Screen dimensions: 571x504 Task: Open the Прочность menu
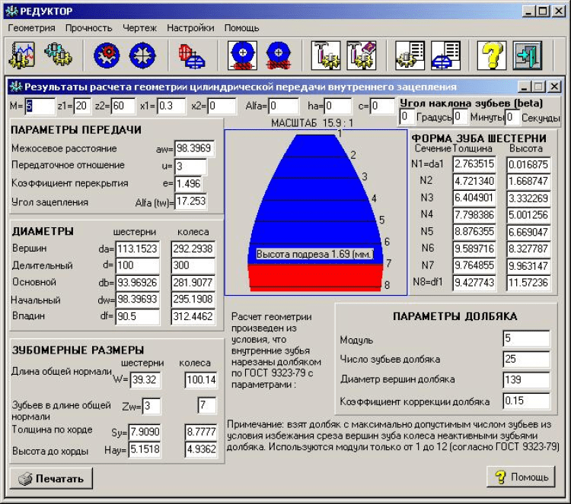88,27
